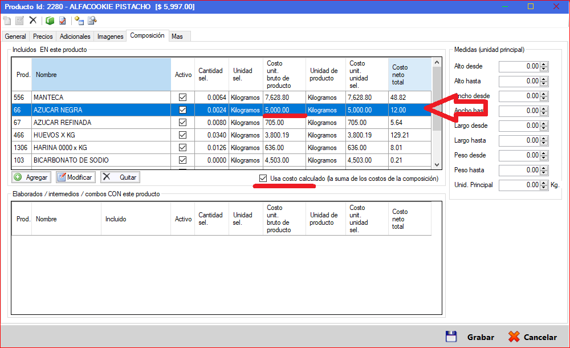The width and height of the screenshot is (570, 348).
Task: Increase Alto hasta with spinner up arrow
Action: pyautogui.click(x=544, y=79)
